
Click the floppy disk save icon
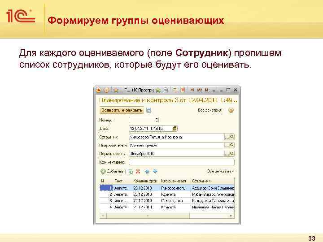149,110
